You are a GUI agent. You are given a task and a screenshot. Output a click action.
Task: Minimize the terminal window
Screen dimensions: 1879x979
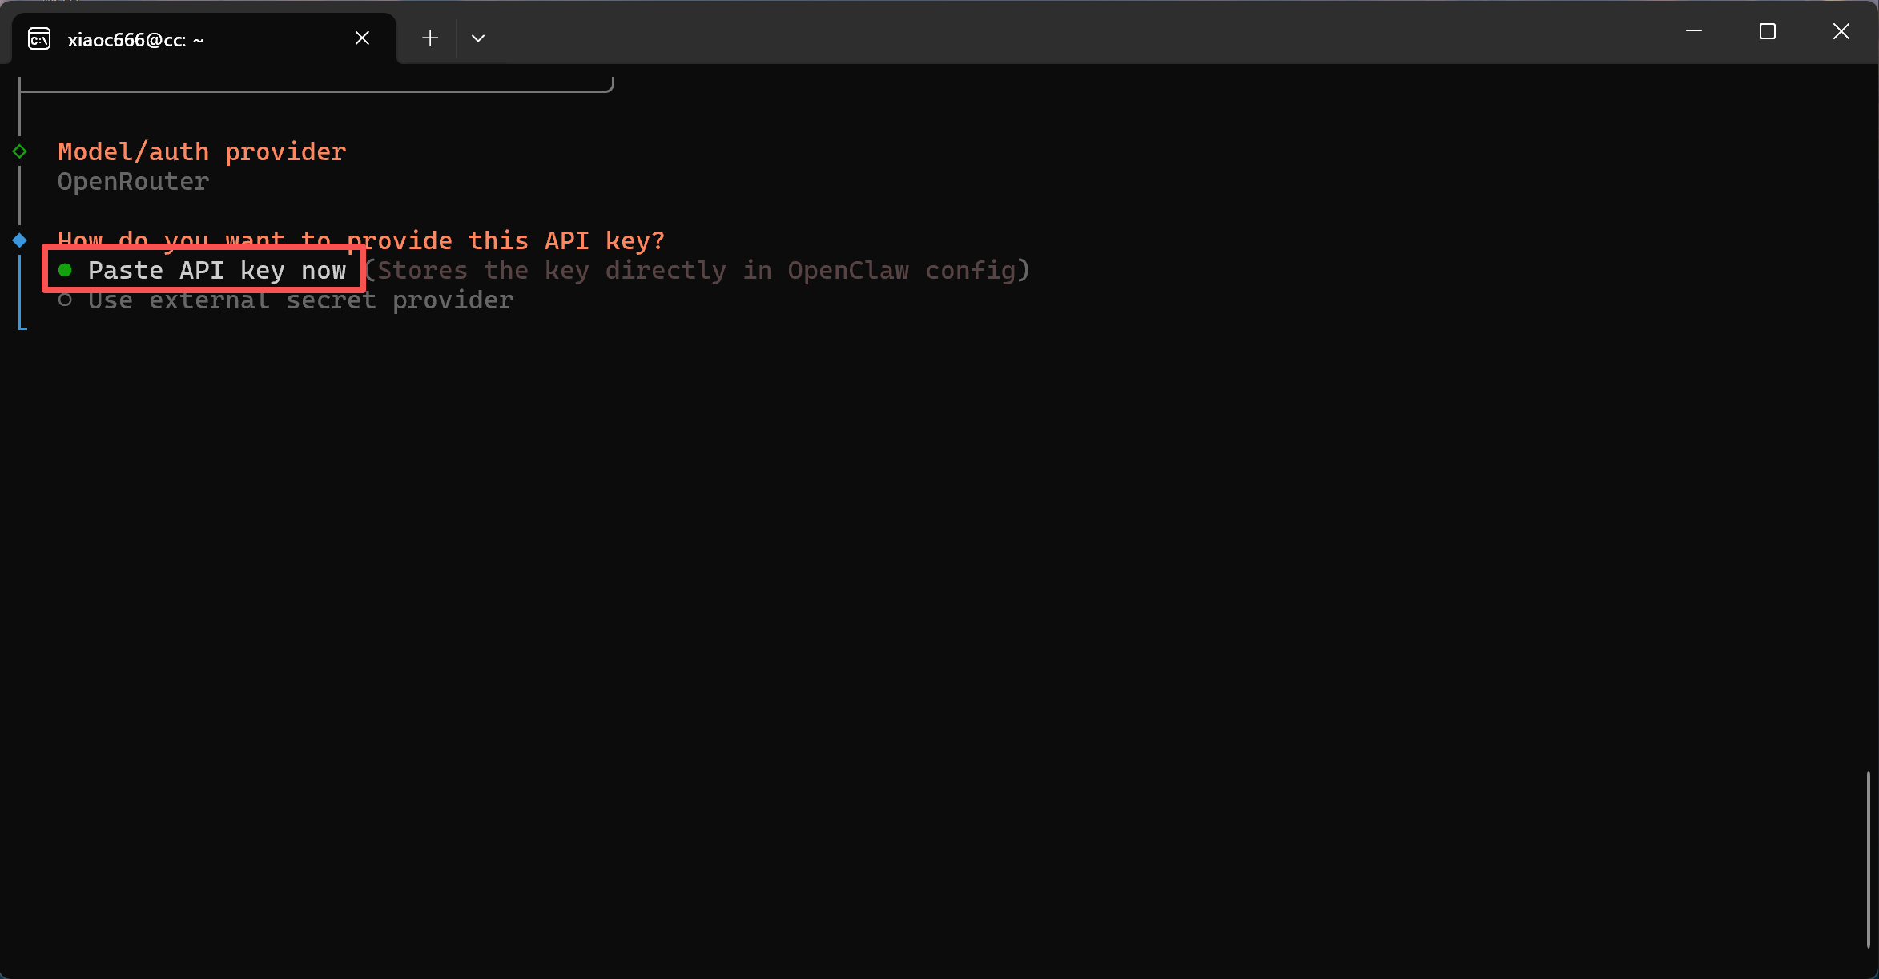[1694, 32]
